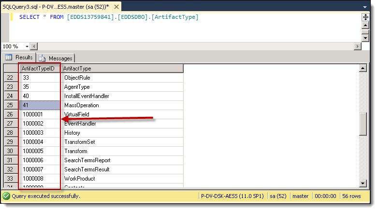The width and height of the screenshot is (378, 211).
Task: Select row header 23
Action: click(11, 87)
